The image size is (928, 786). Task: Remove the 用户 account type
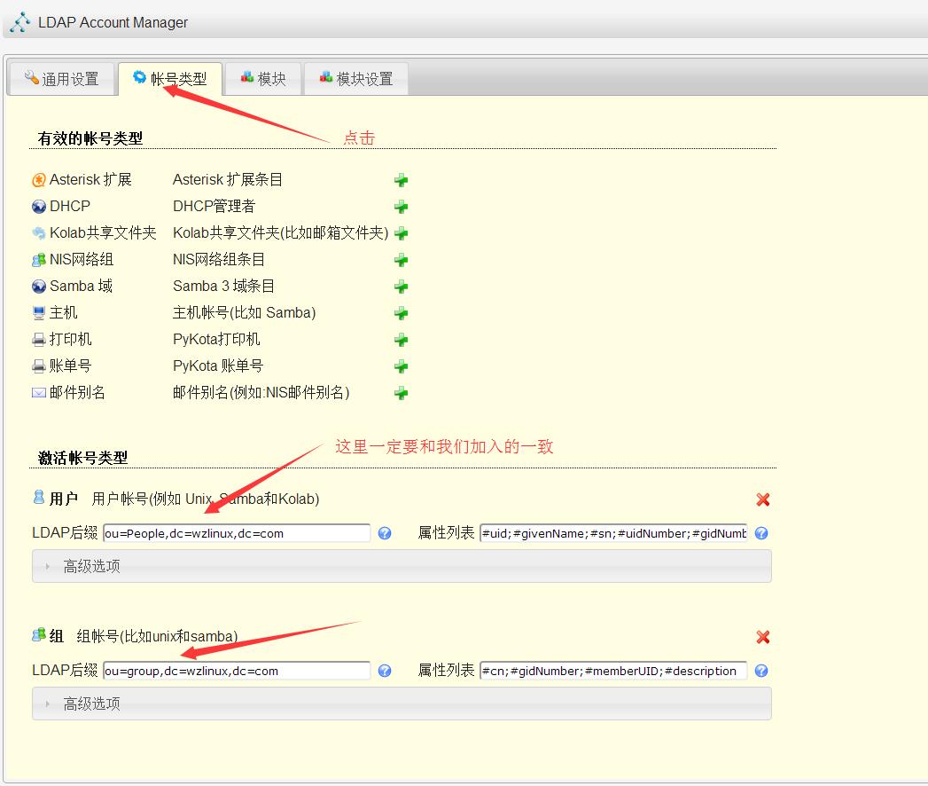(763, 499)
